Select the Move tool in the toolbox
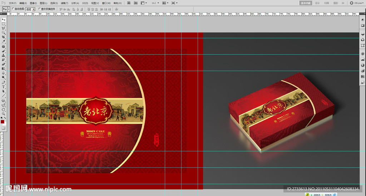Viewport: 366px width, 196px height. coord(3,20)
